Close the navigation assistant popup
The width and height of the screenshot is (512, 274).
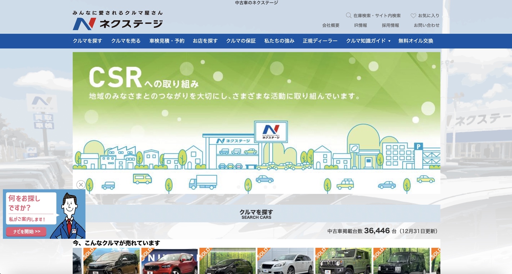[81, 185]
